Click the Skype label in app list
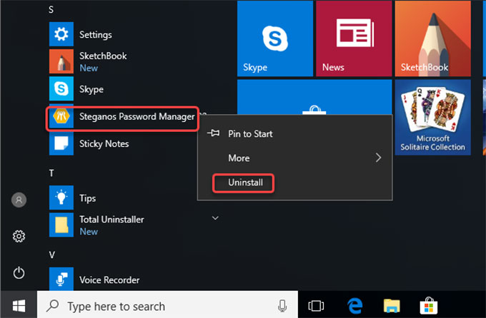 [x=91, y=89]
